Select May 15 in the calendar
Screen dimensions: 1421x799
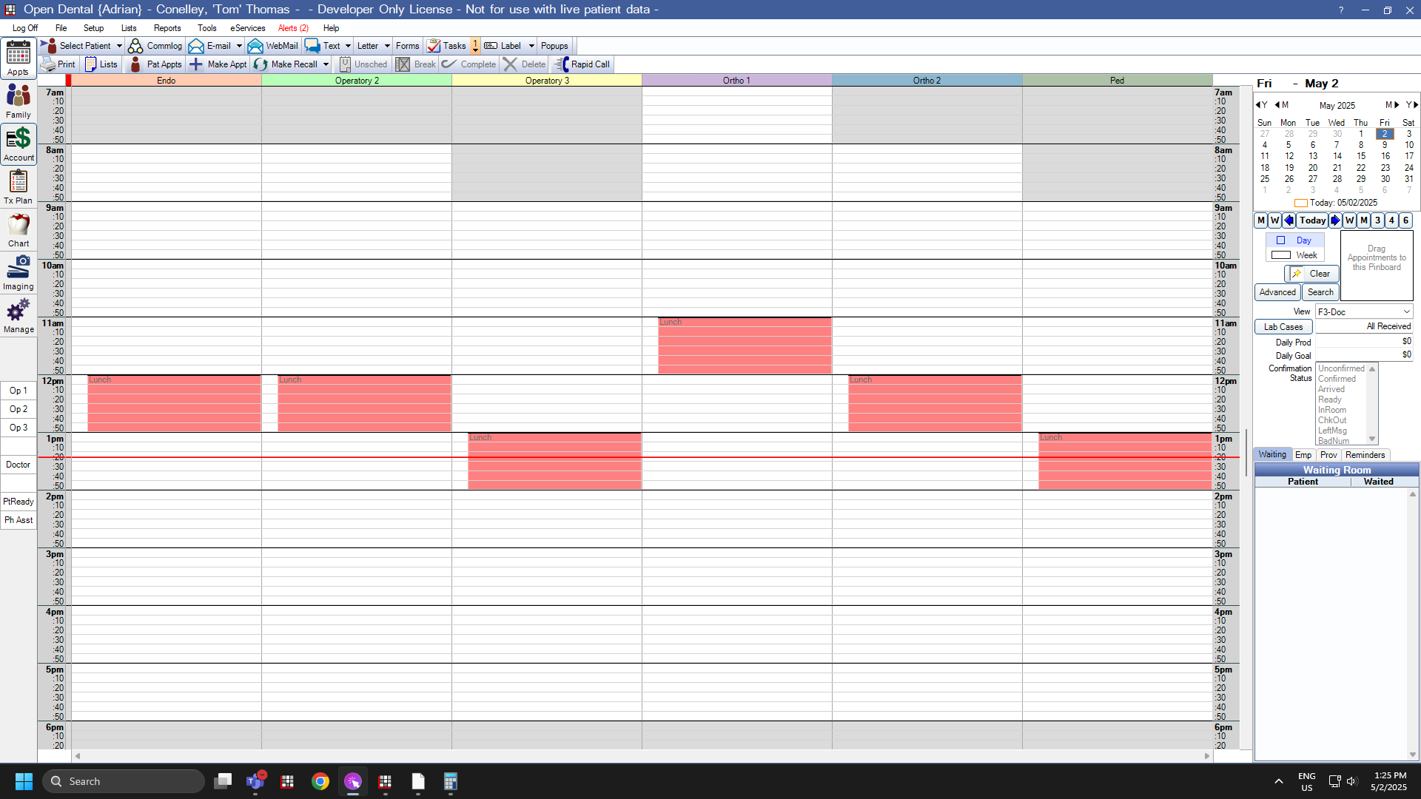1360,156
